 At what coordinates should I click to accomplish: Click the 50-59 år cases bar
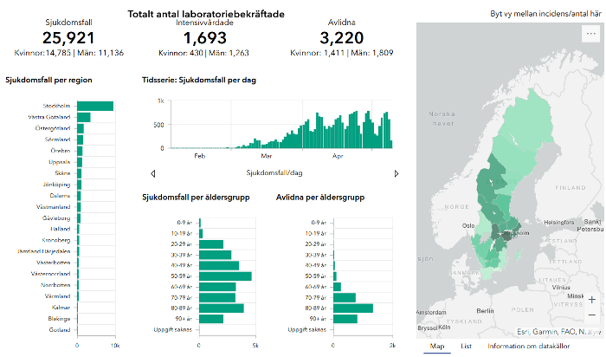[x=225, y=276]
